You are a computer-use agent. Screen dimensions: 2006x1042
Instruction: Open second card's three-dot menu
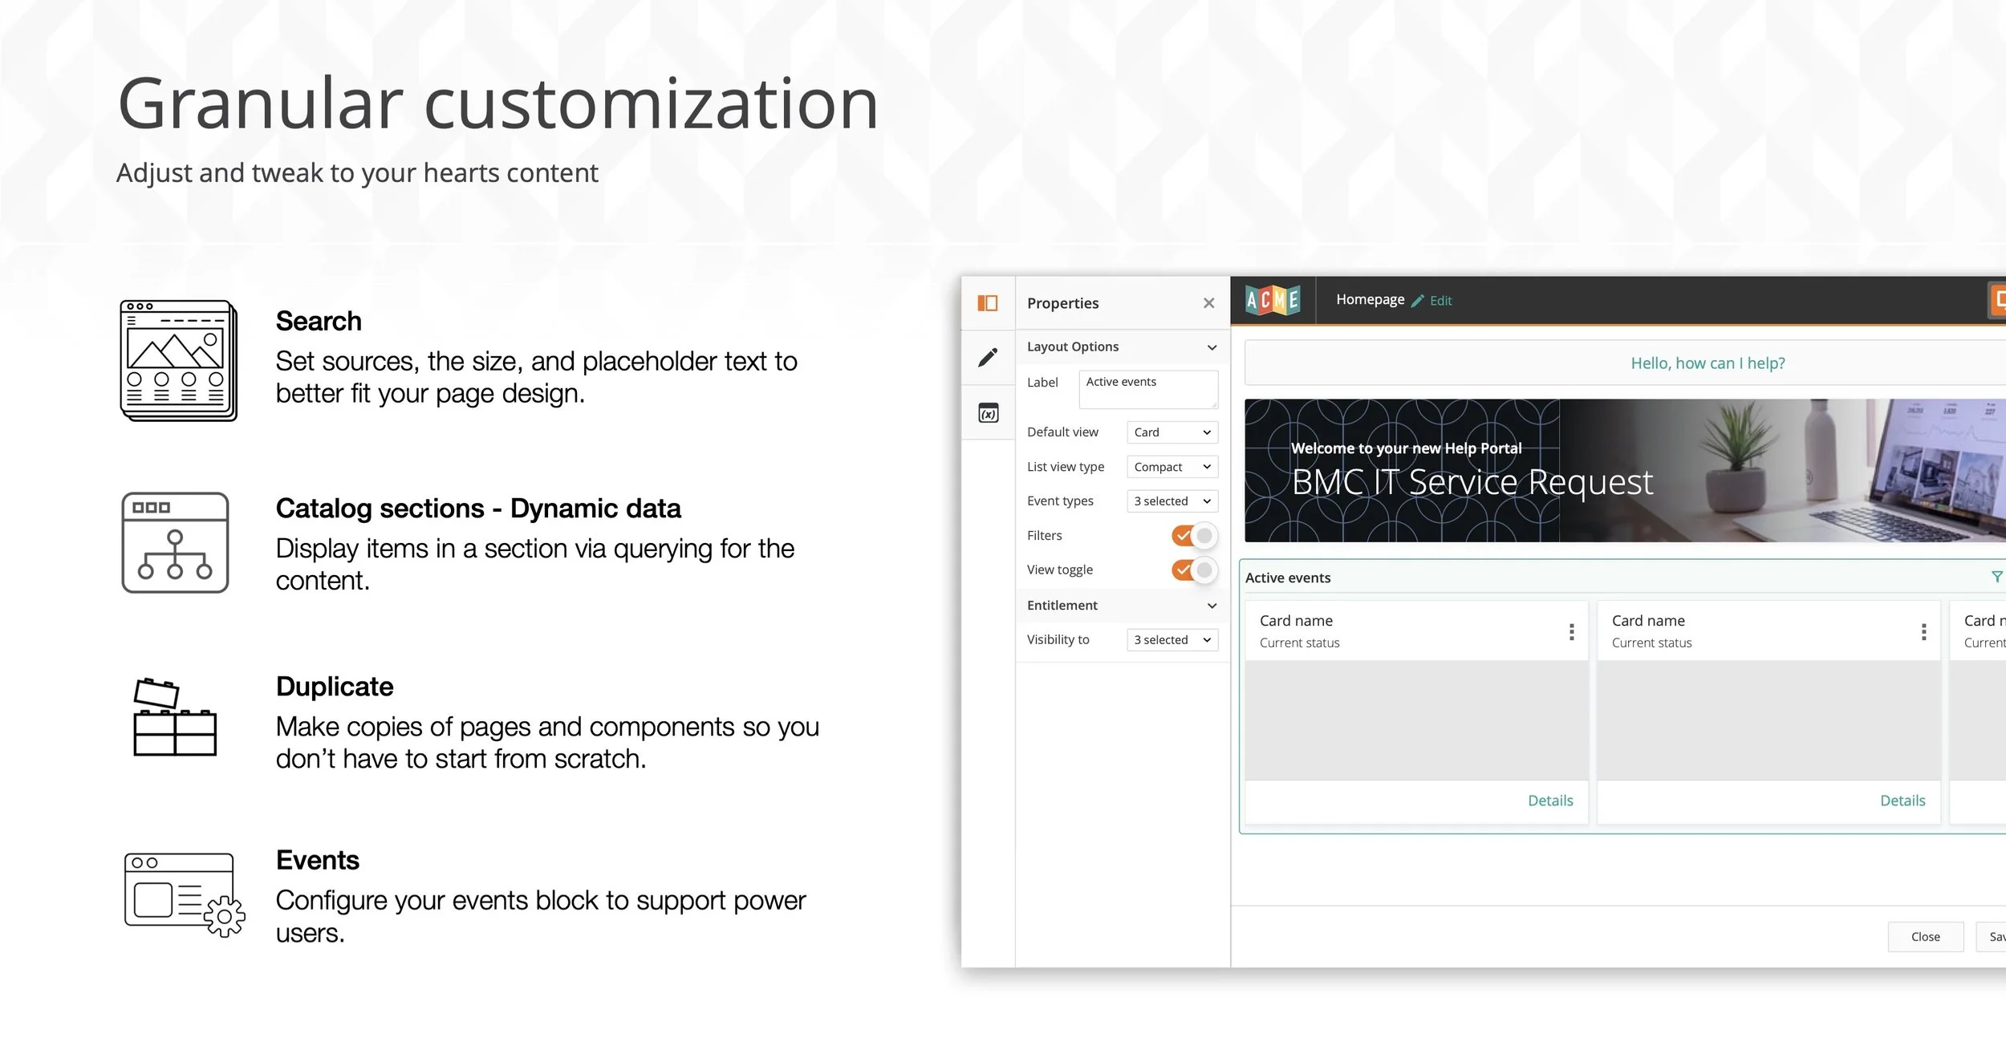(x=1923, y=632)
